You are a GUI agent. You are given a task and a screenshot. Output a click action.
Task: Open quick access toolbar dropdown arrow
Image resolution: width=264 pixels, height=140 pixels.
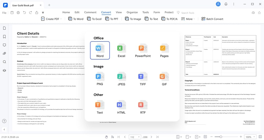[43, 13]
